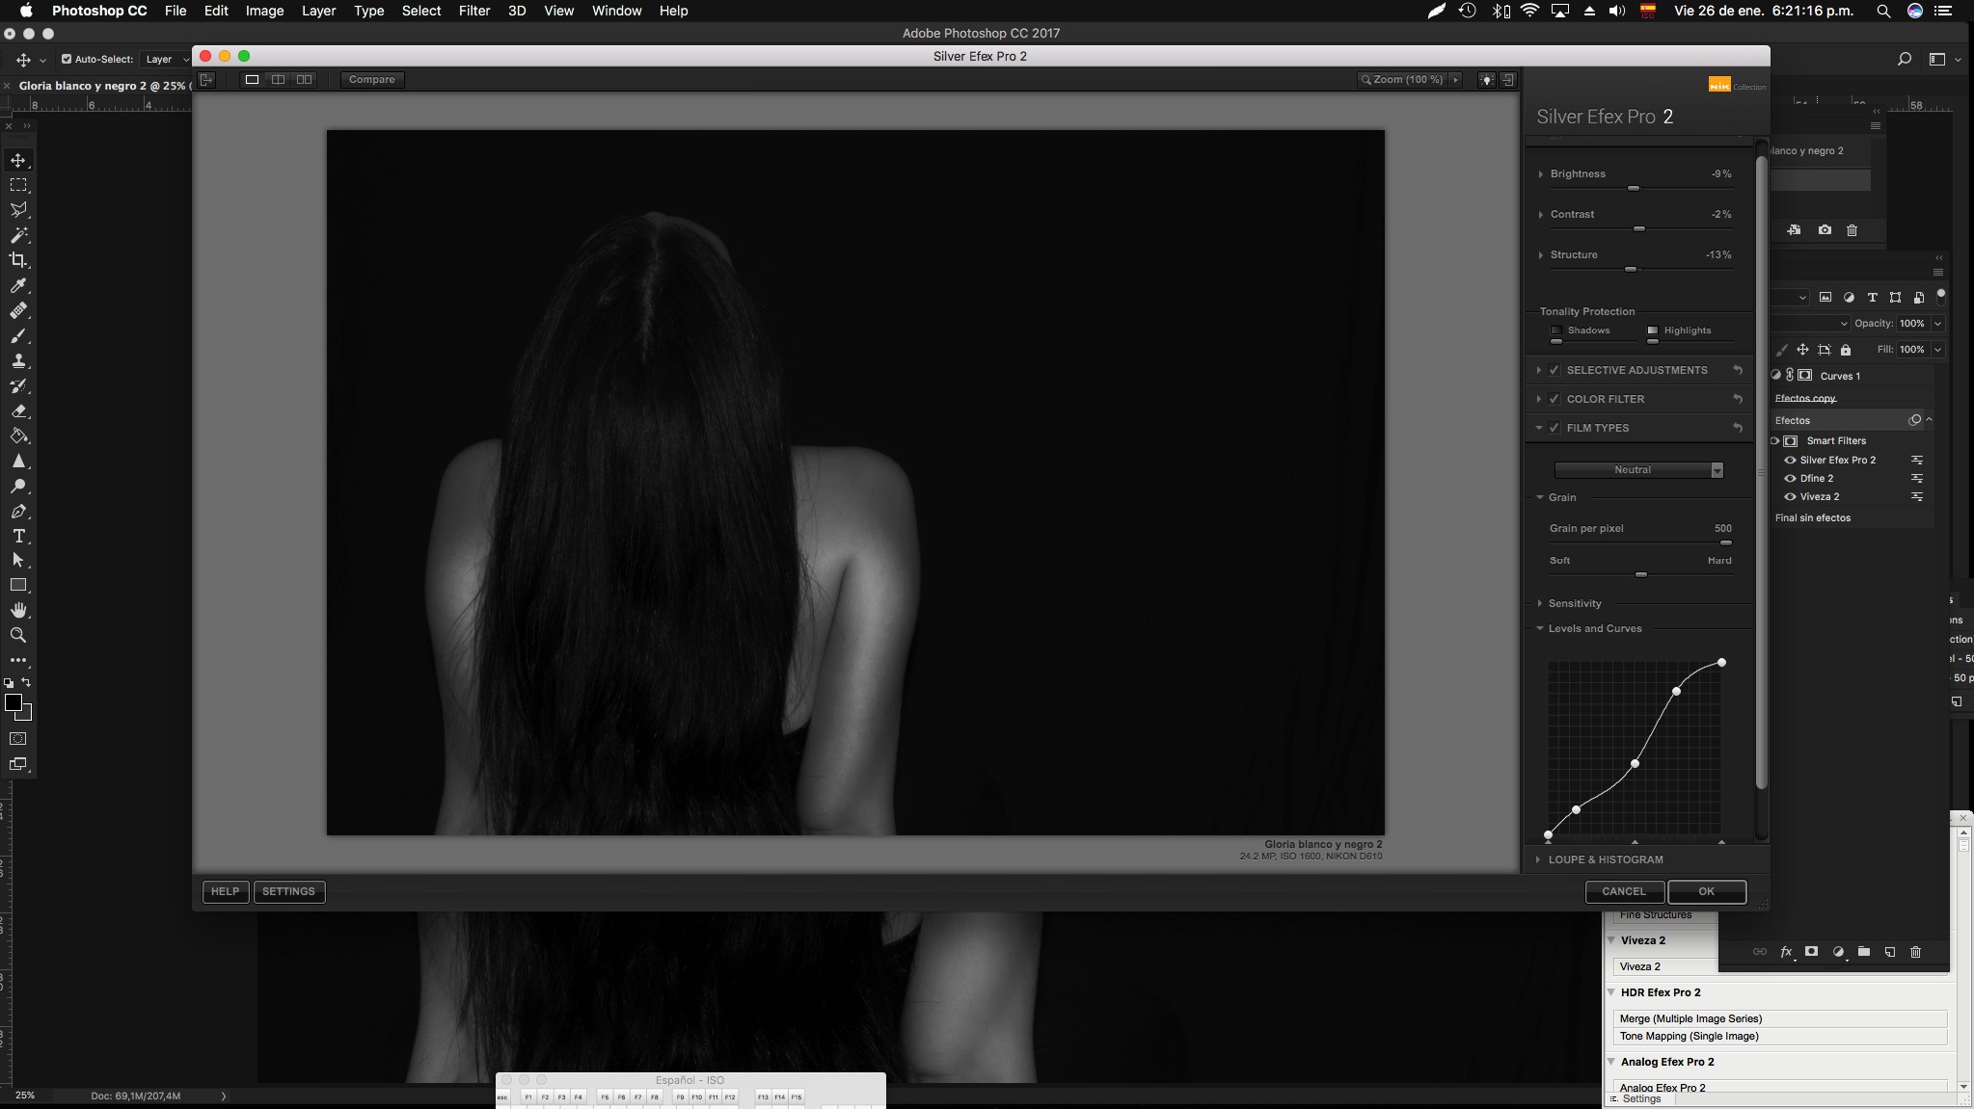Viewport: 1974px width, 1109px height.
Task: Expand the Brightness controls
Action: coord(1540,174)
